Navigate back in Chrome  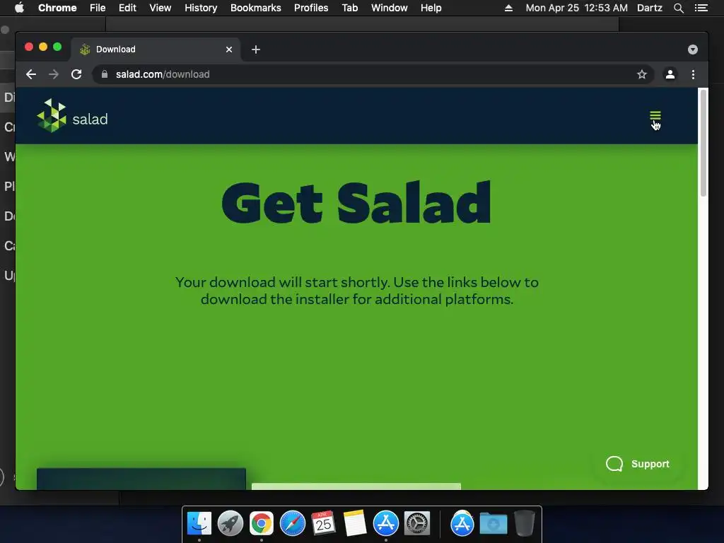click(x=31, y=74)
